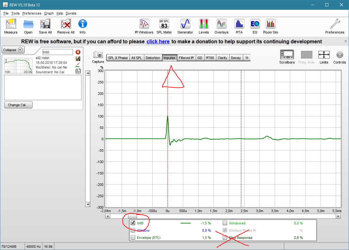The height and width of the screenshot is (250, 349).
Task: Click the horizontal graph scrollbar thumb
Action: (132, 216)
